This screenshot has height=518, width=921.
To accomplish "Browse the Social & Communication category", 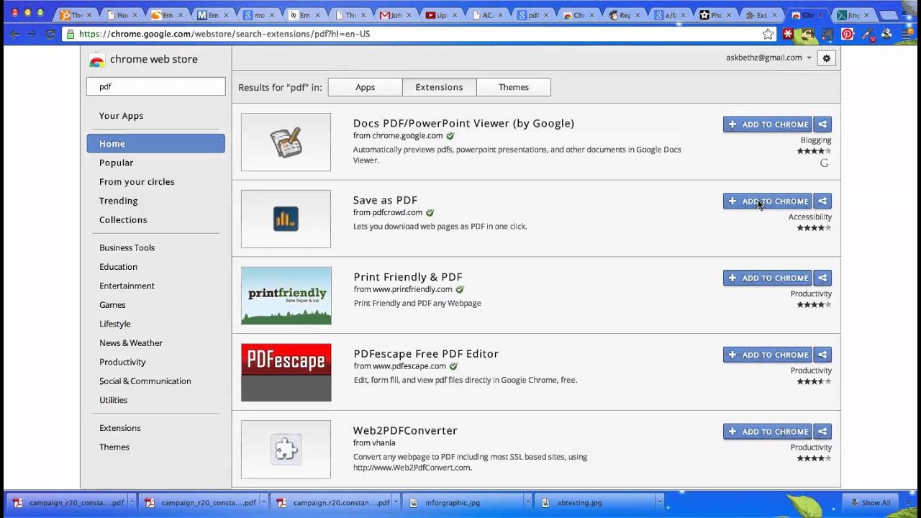I will 145,381.
